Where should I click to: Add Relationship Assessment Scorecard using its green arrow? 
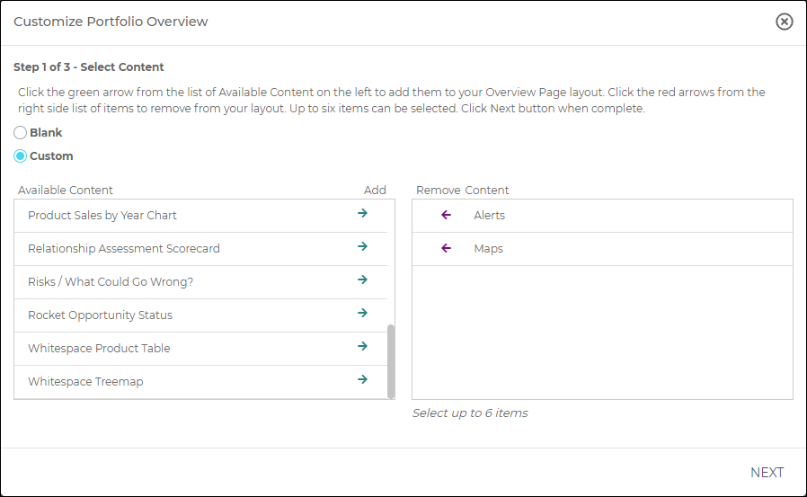[x=362, y=247]
